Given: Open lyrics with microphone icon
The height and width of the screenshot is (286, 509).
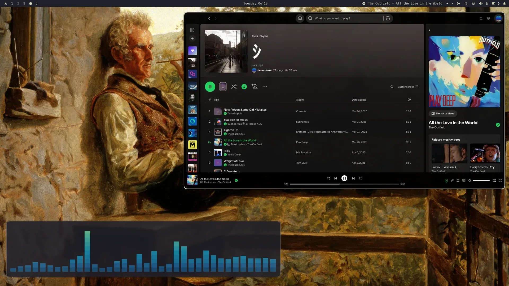Looking at the screenshot, I should (x=452, y=181).
